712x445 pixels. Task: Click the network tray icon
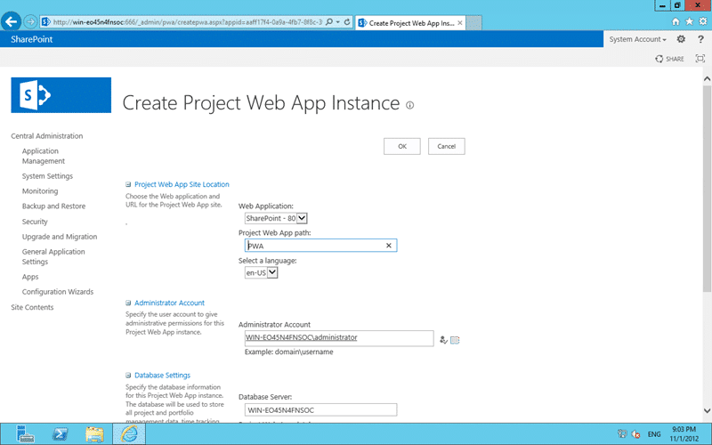[622, 434]
